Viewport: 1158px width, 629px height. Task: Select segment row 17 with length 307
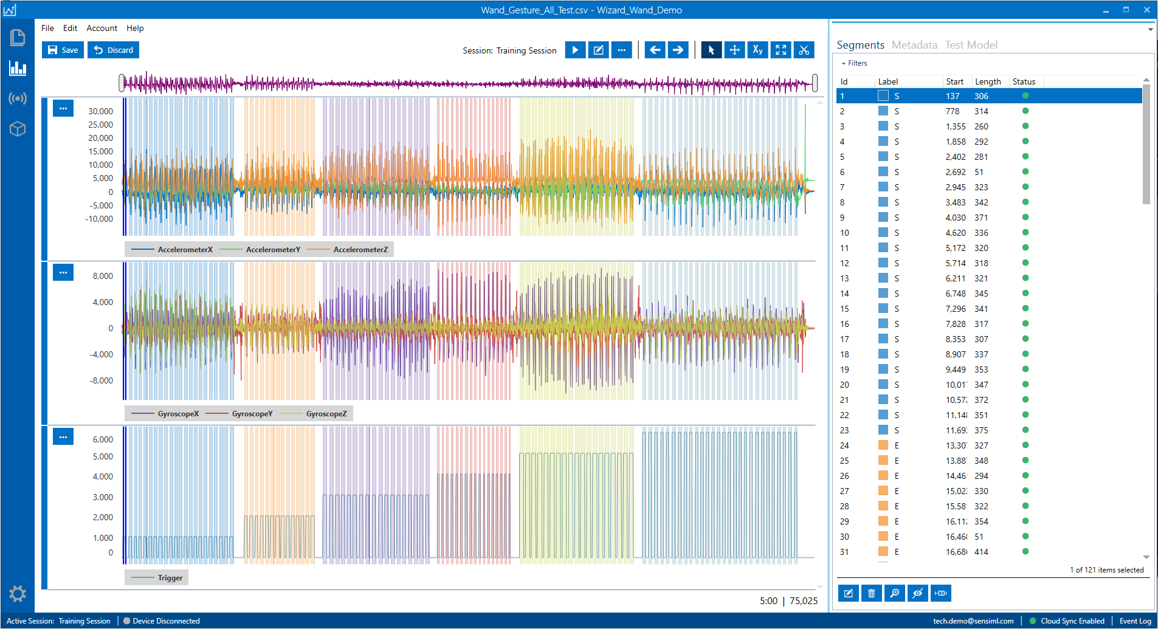tap(989, 339)
